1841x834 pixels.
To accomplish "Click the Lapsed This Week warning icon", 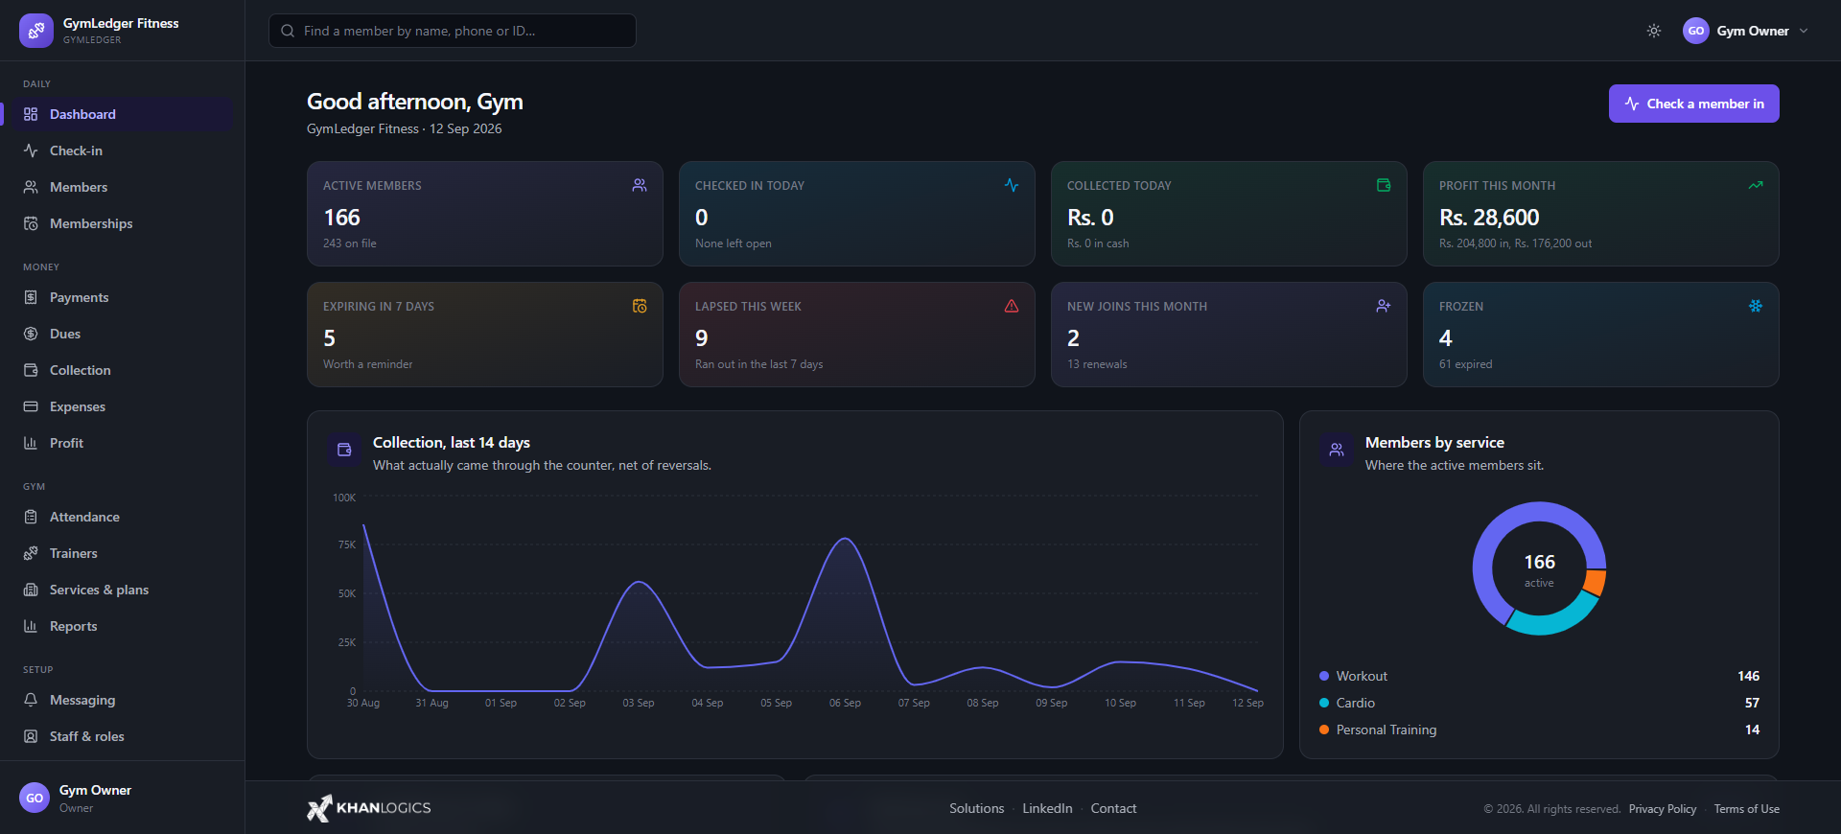I will (x=1012, y=306).
